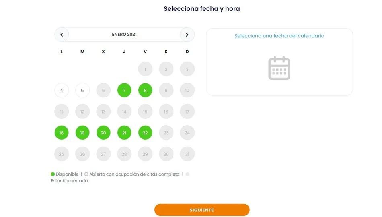The image size is (382, 217).
Task: Click the ENERO 2021 month header
Action: click(x=124, y=35)
